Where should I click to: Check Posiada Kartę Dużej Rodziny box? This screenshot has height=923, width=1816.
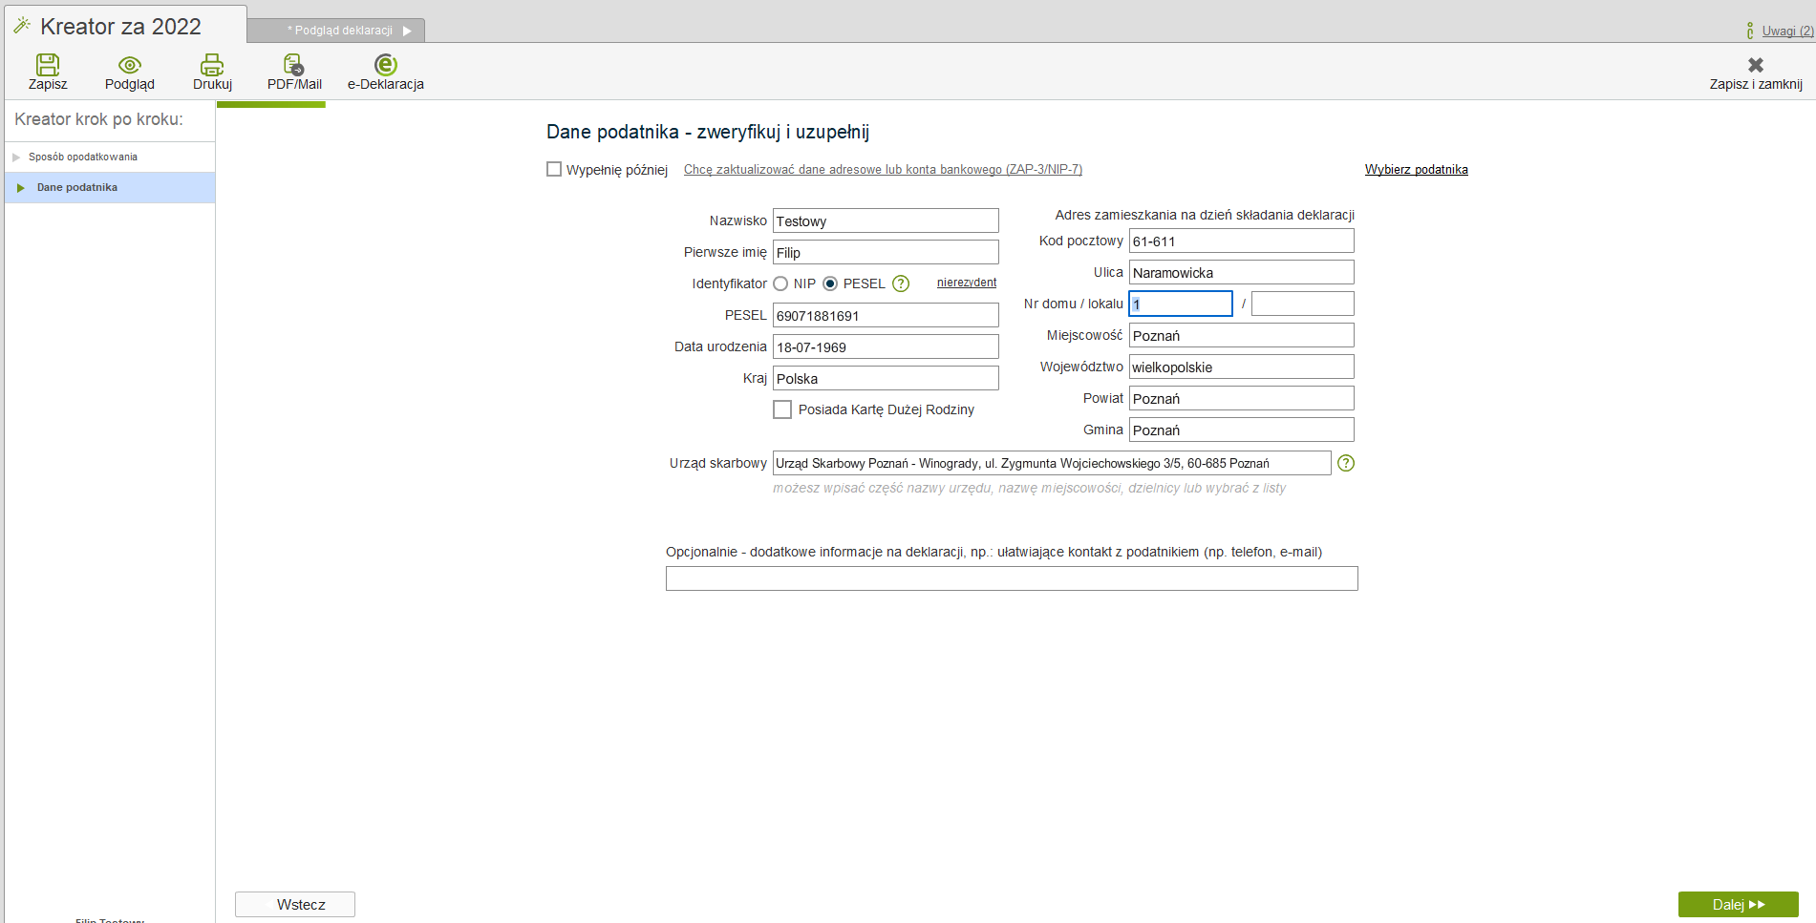point(782,409)
